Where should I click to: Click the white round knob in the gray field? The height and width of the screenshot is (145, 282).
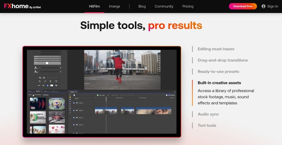[47, 63]
